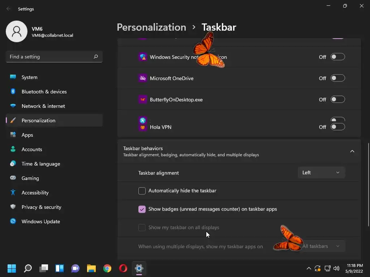Screen dimensions: 370x277
Task: Open Opera browser from the taskbar
Action: click(123, 268)
